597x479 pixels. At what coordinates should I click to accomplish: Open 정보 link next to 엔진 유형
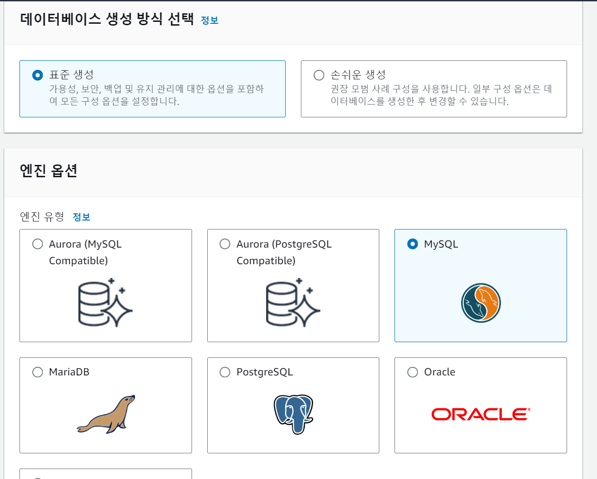81,217
